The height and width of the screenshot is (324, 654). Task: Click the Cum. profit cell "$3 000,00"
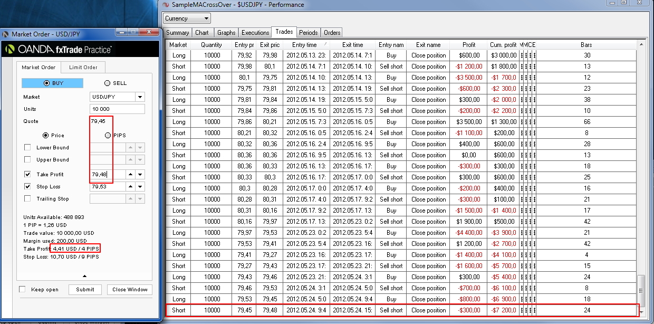click(x=503, y=55)
